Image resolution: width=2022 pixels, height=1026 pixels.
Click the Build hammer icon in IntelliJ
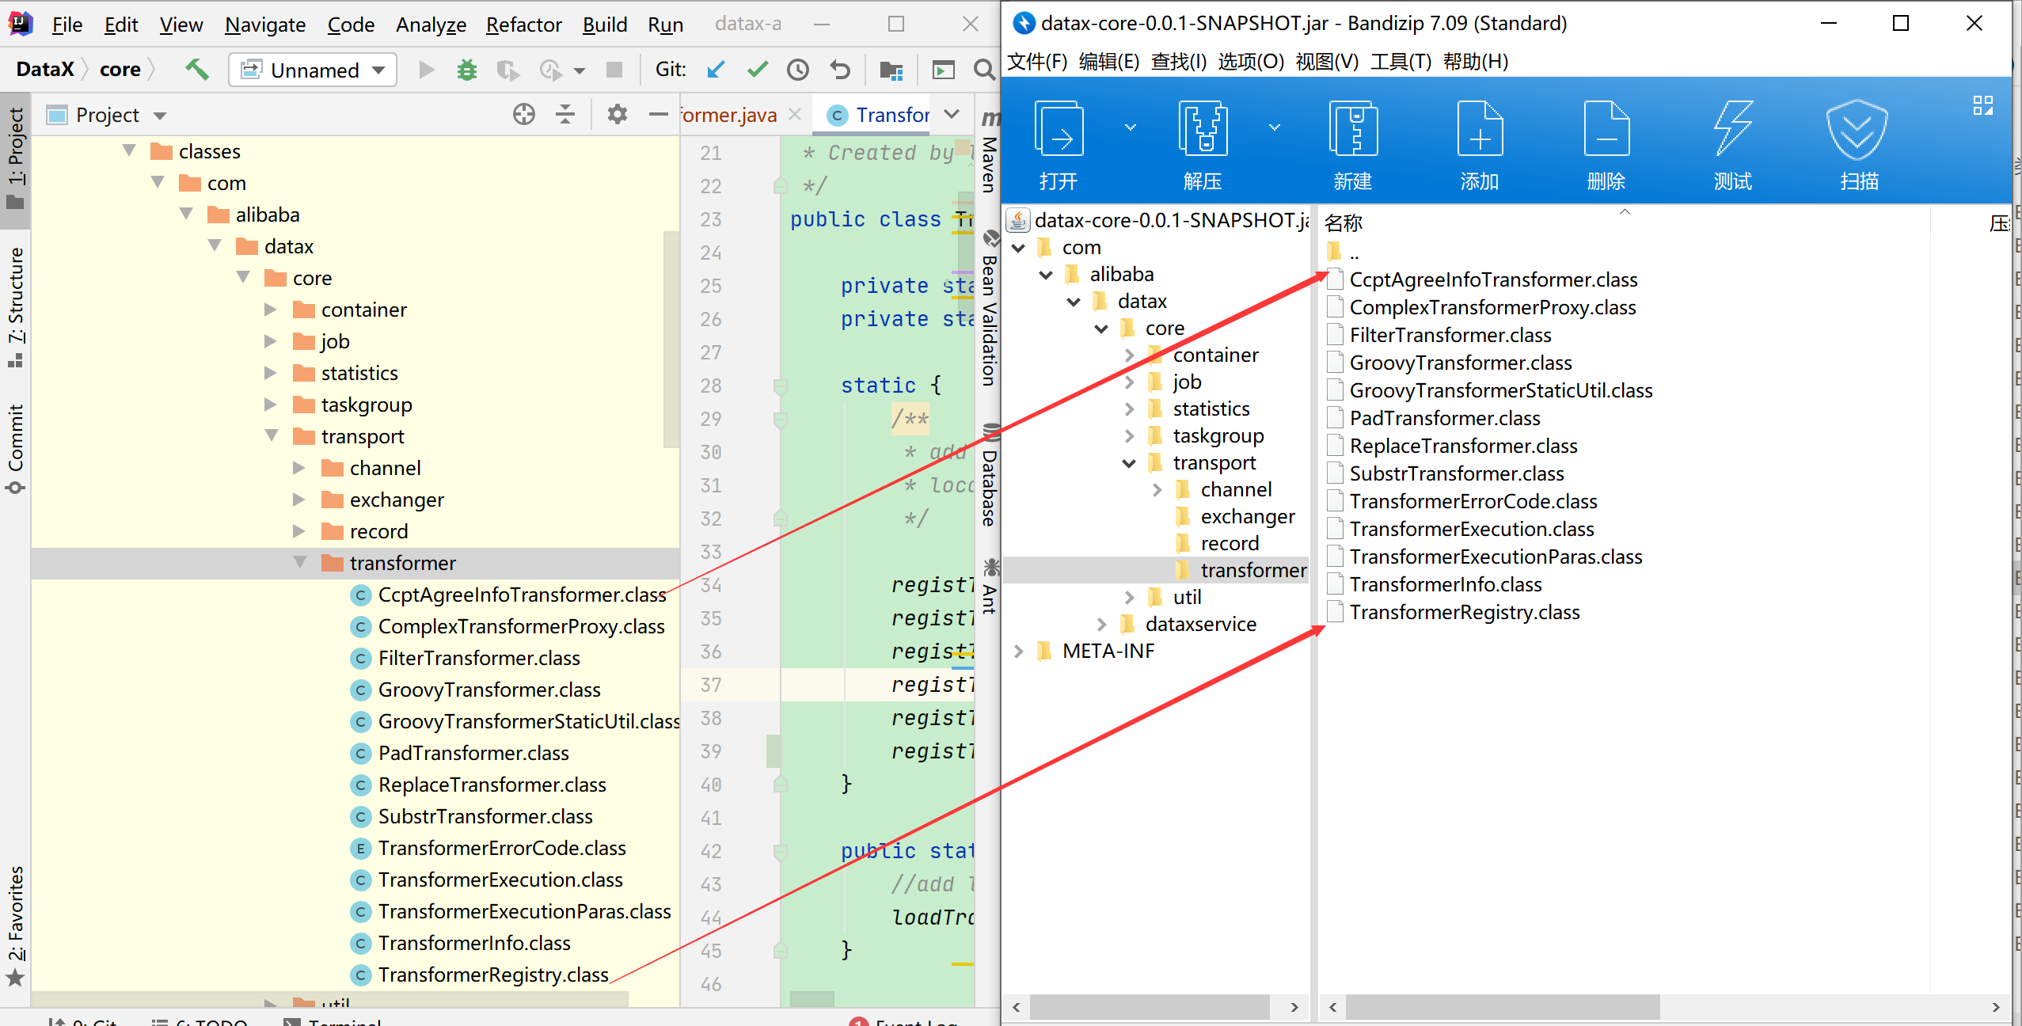[x=197, y=70]
